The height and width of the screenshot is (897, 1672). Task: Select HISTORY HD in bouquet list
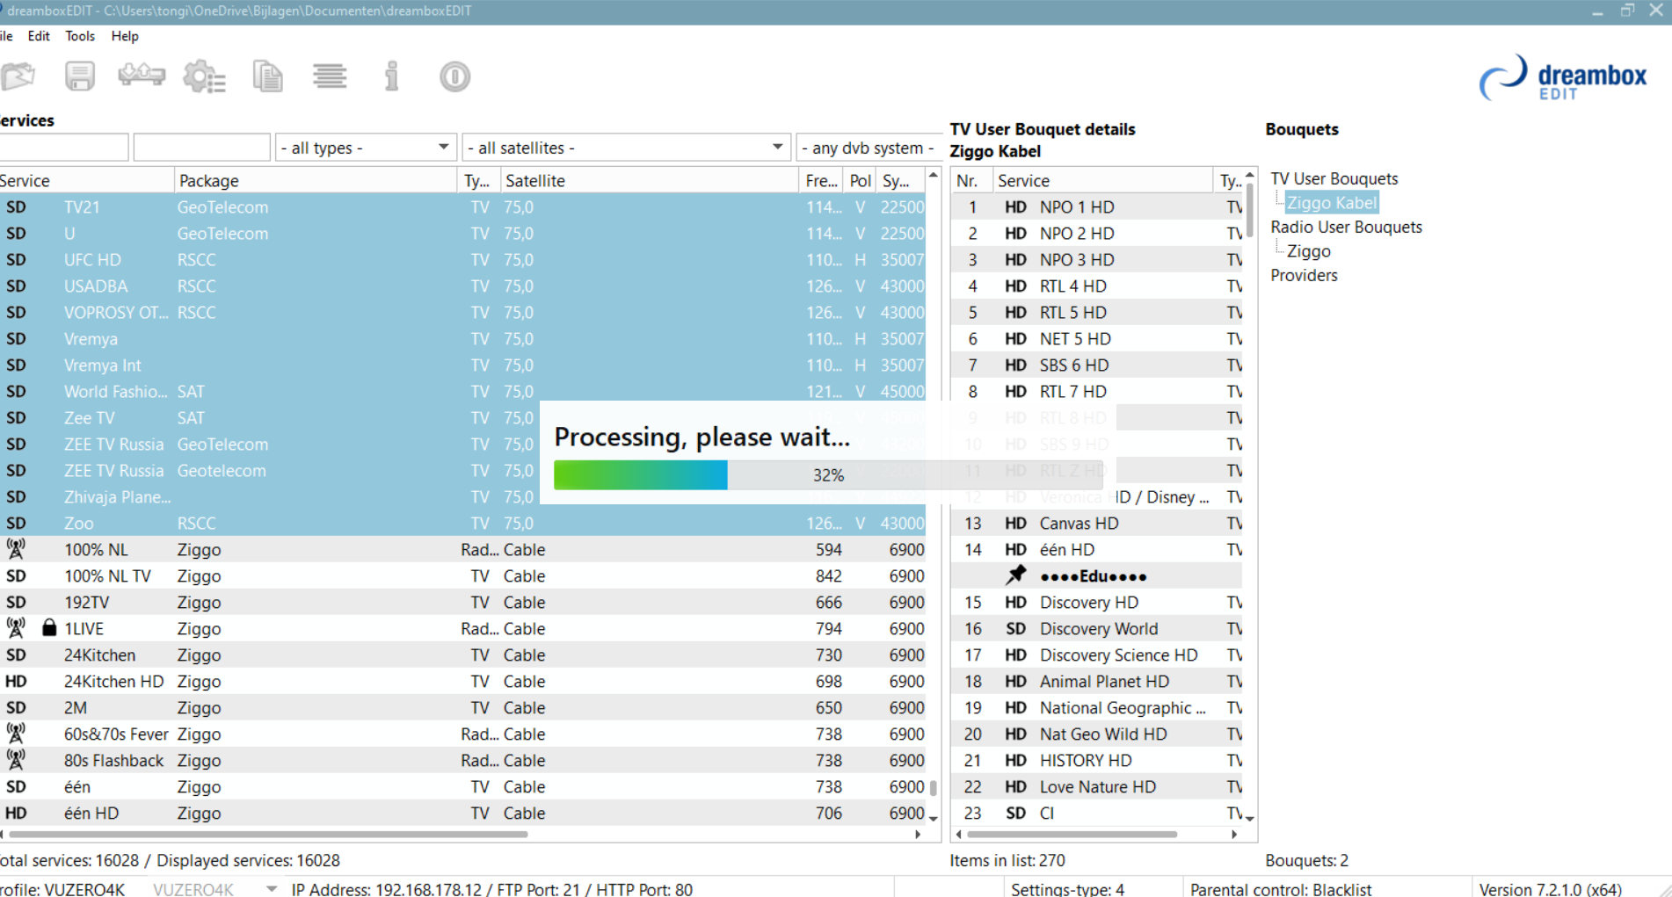click(x=1097, y=760)
